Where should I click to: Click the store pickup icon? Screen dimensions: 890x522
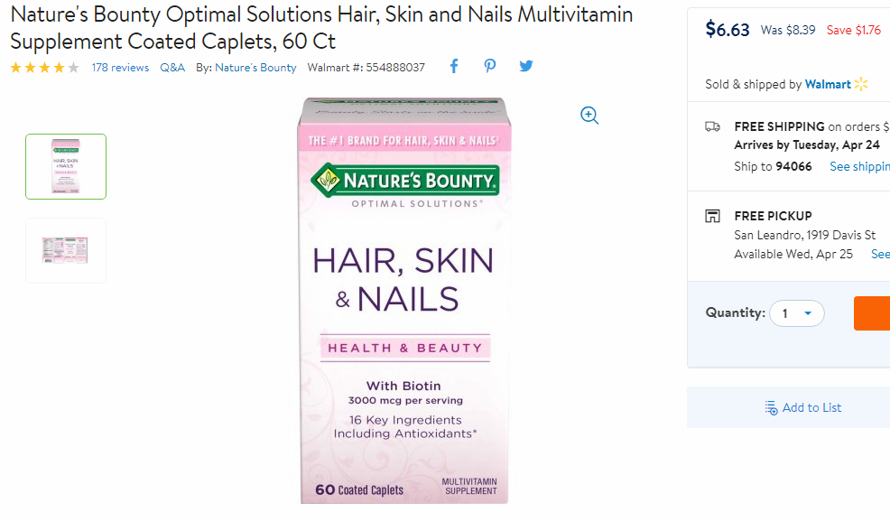click(712, 216)
